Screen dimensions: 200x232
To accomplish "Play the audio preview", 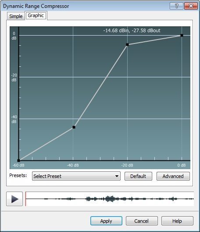I will tap(14, 199).
